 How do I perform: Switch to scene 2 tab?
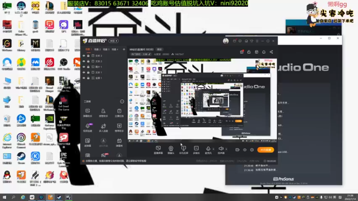(x=97, y=49)
